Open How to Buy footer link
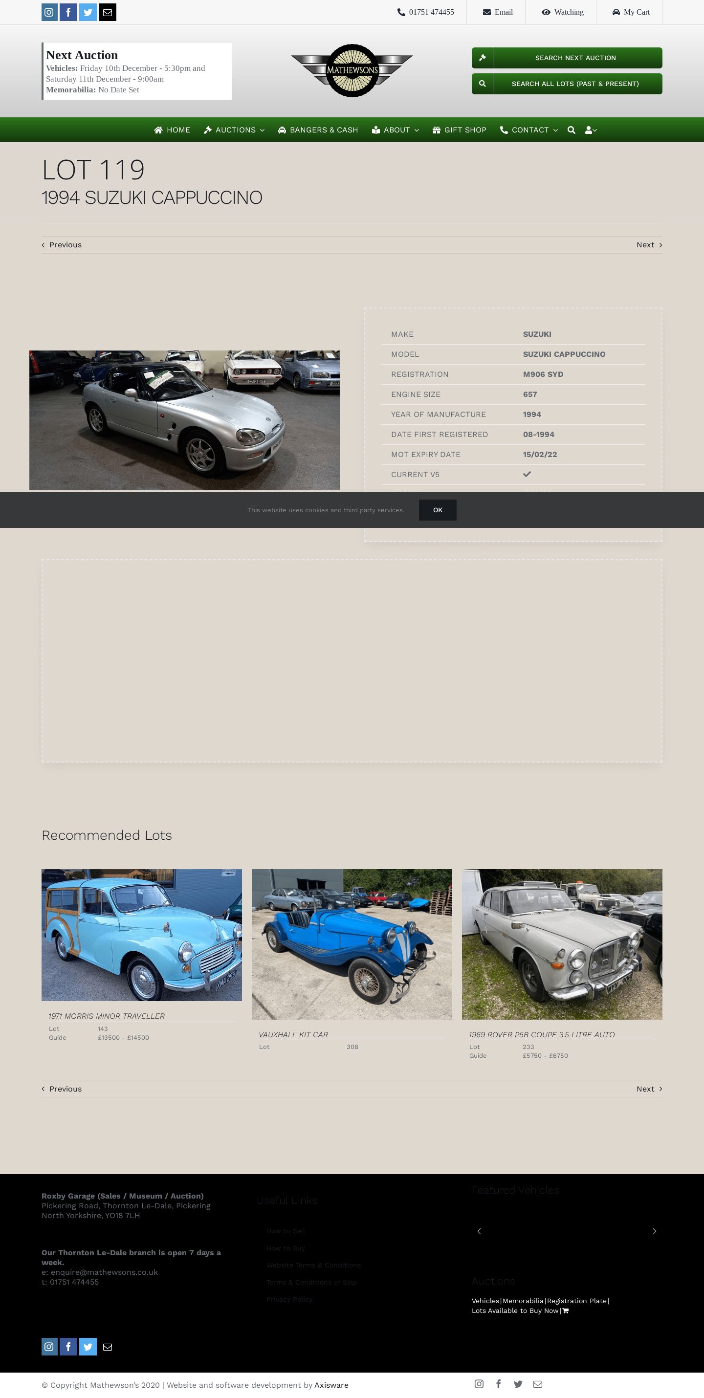The image size is (704, 1398). pyautogui.click(x=286, y=1248)
